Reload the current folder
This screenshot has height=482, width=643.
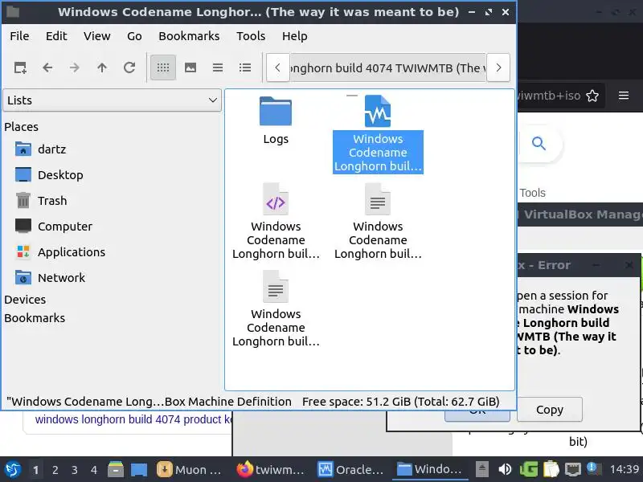(129, 67)
